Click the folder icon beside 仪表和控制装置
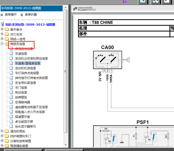The width and height of the screenshot is (174, 151). [x=7, y=141]
